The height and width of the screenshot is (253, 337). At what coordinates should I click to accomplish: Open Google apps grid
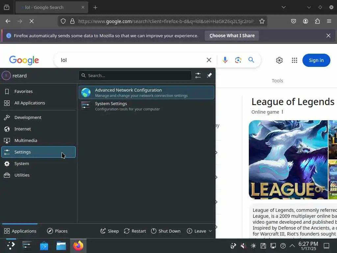tap(295, 60)
